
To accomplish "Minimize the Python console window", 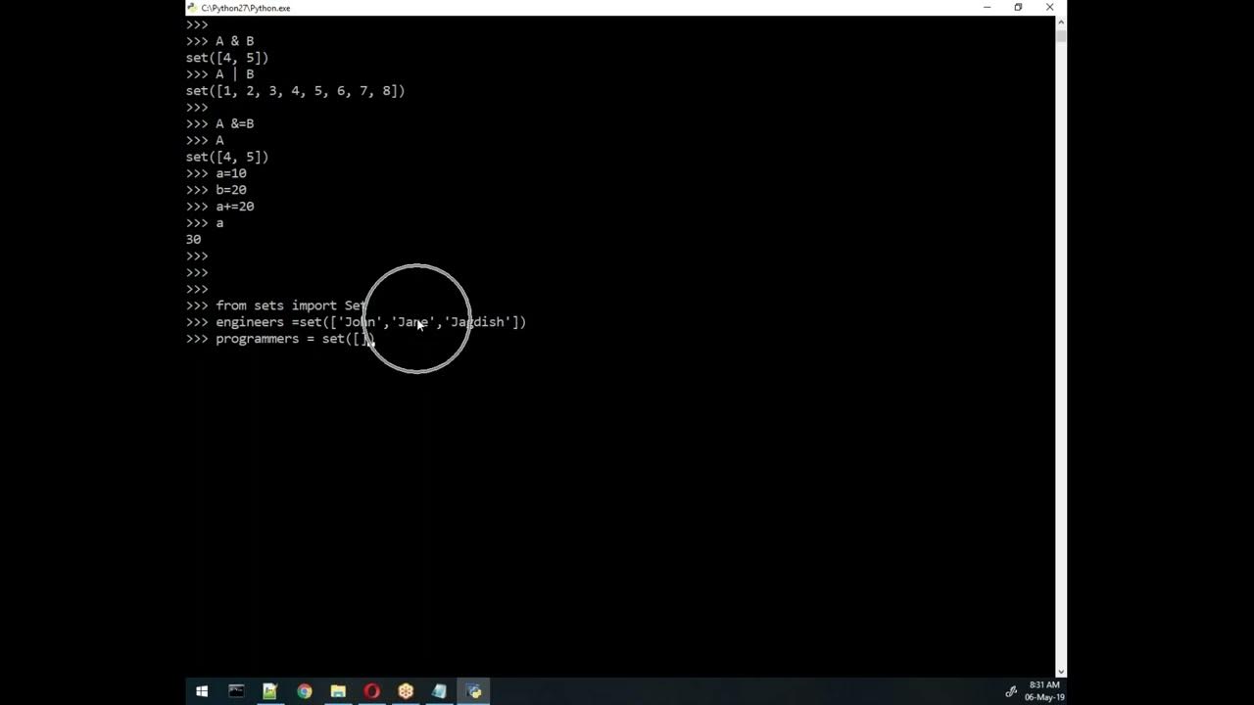I will [x=987, y=8].
